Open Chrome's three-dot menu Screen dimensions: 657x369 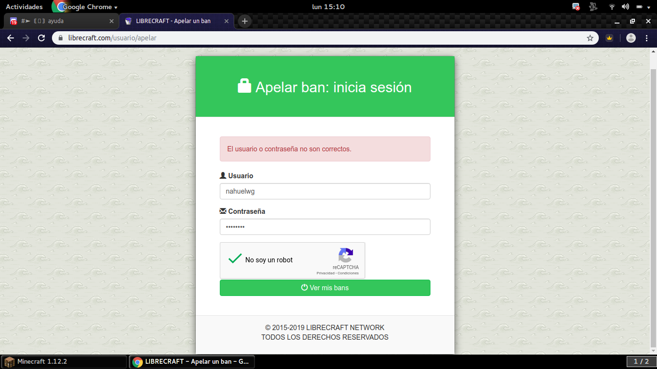point(647,38)
